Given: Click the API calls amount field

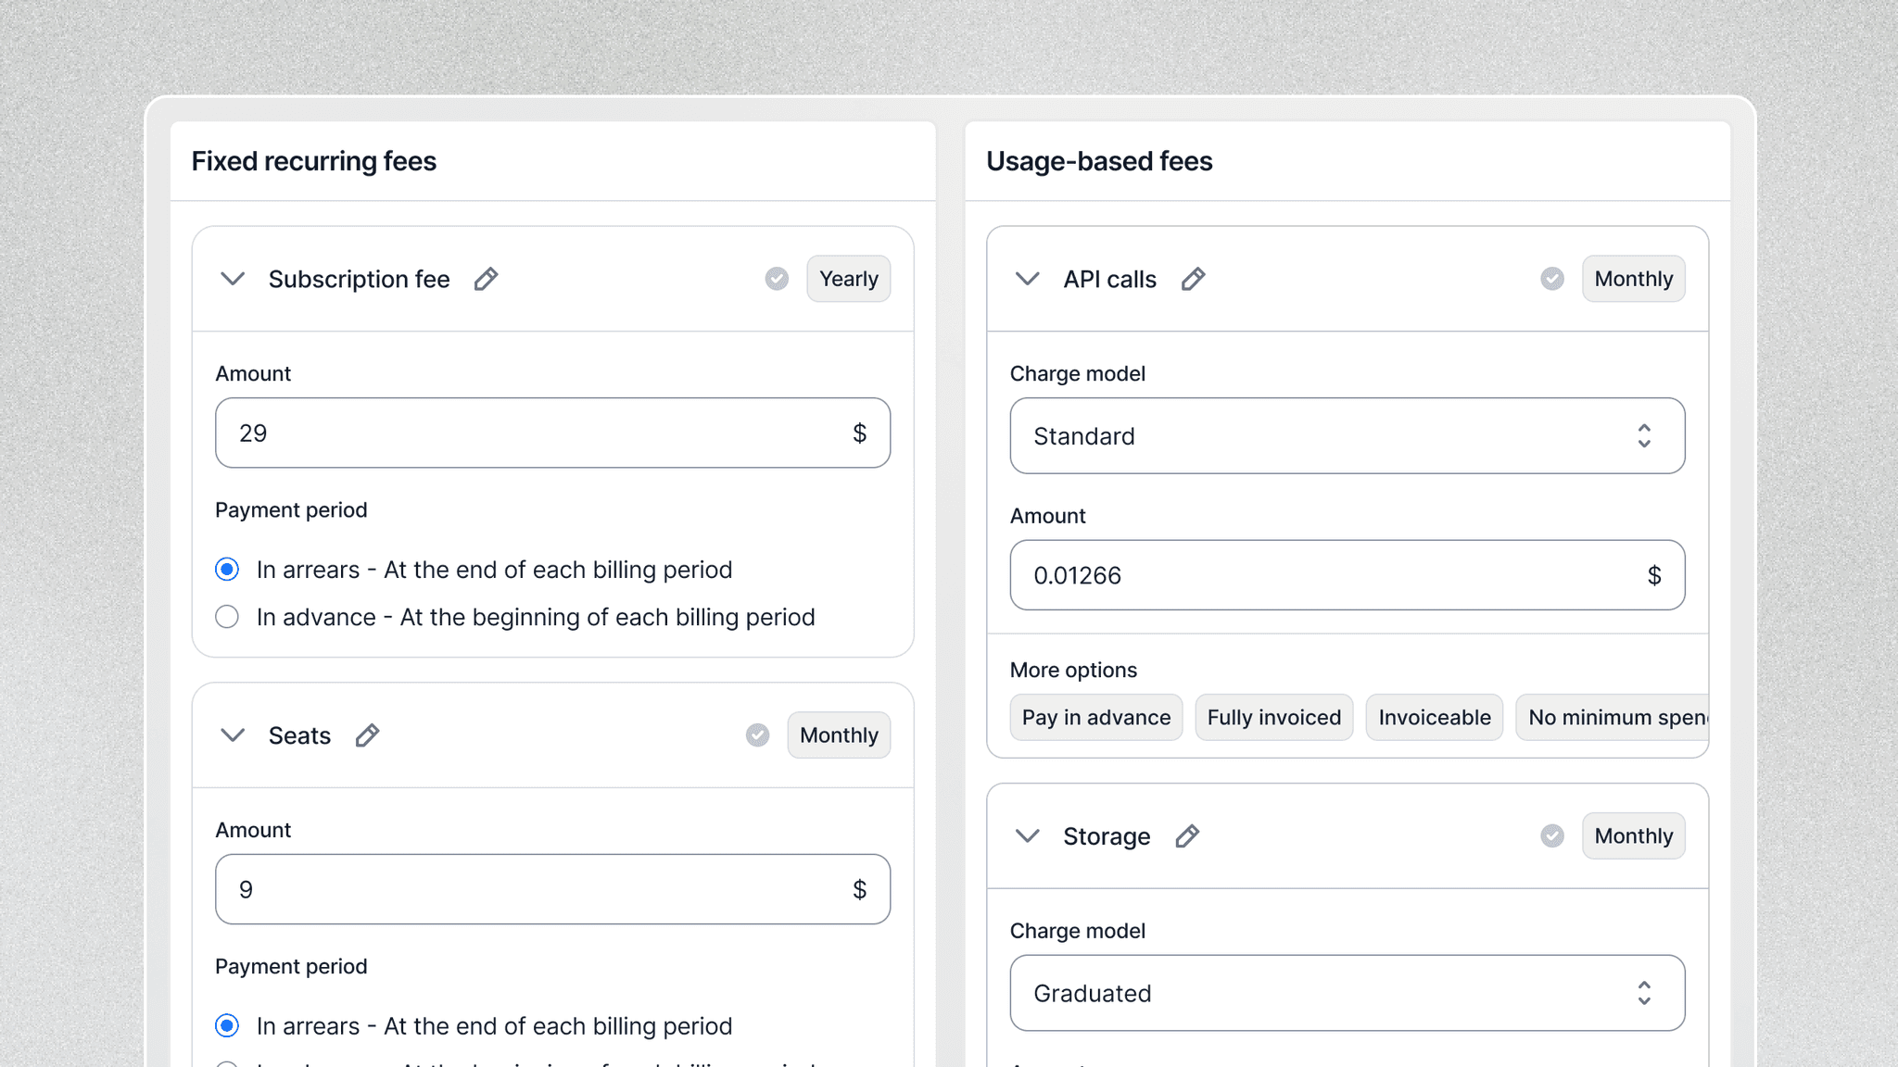Looking at the screenshot, I should (x=1325, y=575).
